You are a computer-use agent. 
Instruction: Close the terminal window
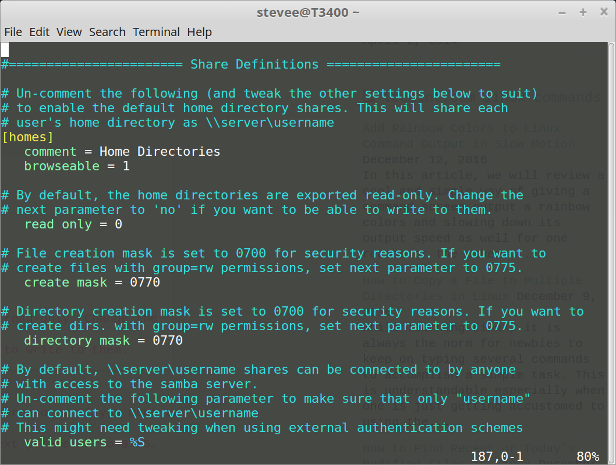602,12
